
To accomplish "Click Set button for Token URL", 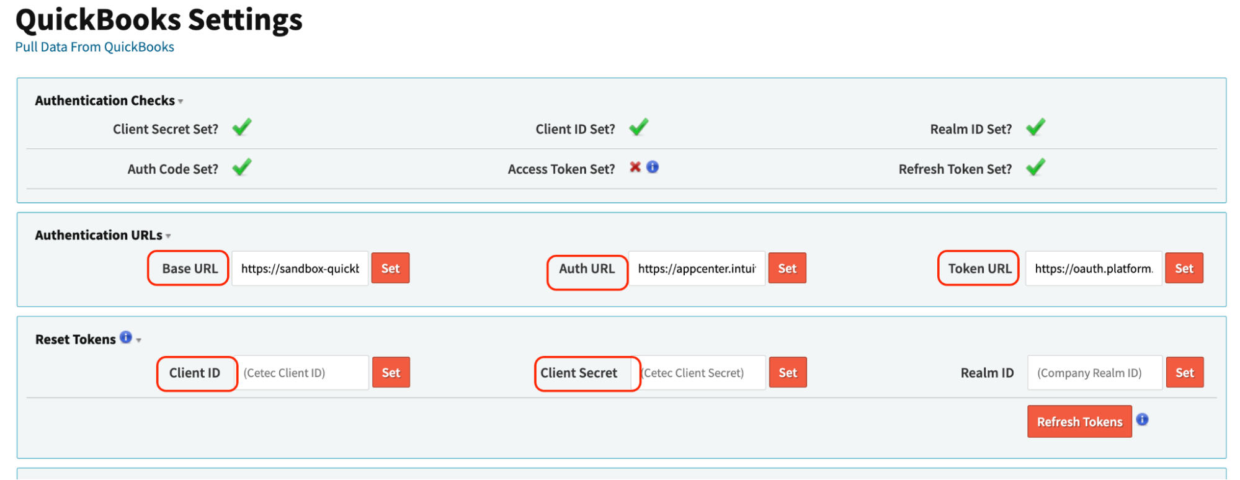I will (x=1184, y=269).
